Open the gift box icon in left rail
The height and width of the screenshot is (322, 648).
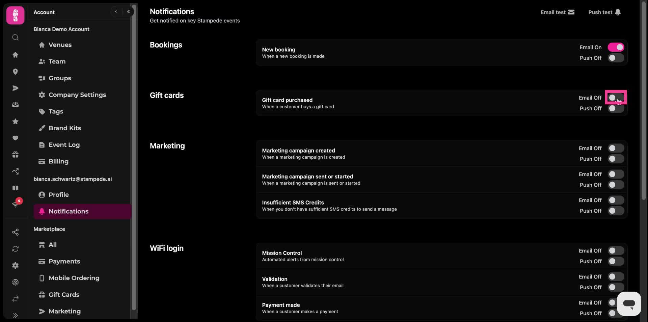(x=15, y=155)
